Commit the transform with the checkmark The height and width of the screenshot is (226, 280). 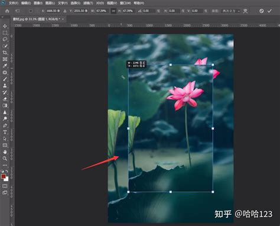pyautogui.click(x=269, y=11)
